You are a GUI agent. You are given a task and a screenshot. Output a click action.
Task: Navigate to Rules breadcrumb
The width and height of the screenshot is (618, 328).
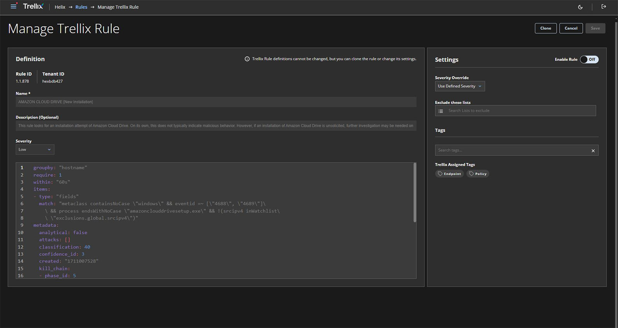click(x=81, y=7)
